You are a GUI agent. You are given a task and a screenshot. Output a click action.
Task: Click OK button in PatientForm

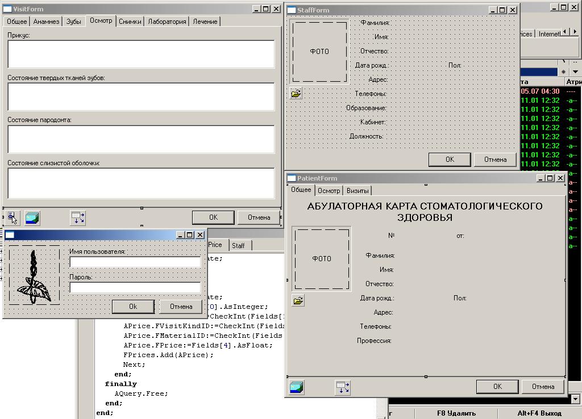point(497,387)
